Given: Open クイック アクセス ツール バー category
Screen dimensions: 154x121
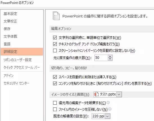Looking at the screenshot, I should tap(22, 68).
